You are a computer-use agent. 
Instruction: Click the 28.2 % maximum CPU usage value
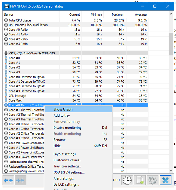(119, 20)
